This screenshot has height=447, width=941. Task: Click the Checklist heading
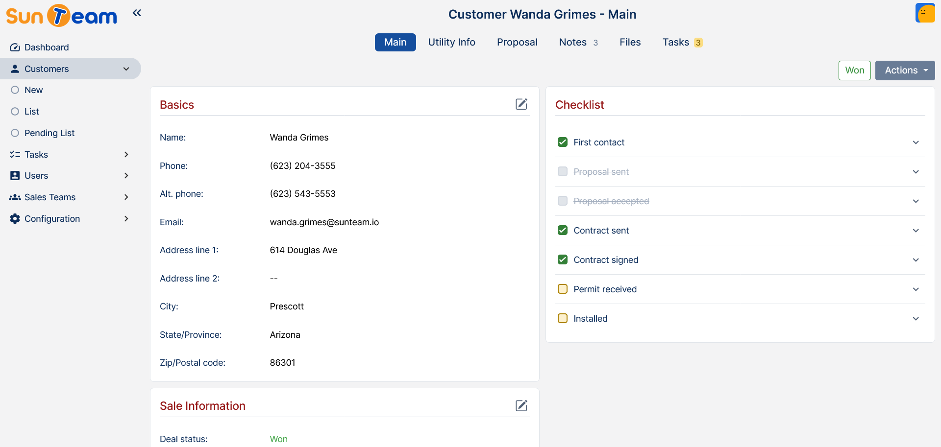(x=579, y=105)
